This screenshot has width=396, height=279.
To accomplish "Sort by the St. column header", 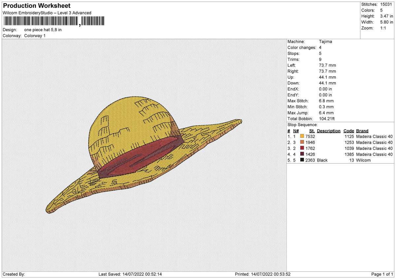I will pyautogui.click(x=312, y=131).
